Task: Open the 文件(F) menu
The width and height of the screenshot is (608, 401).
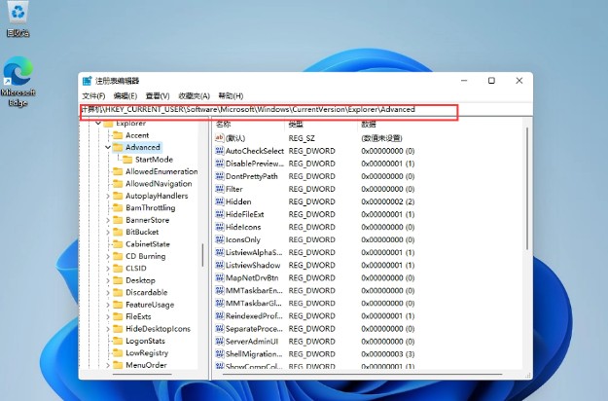Action: [x=93, y=95]
